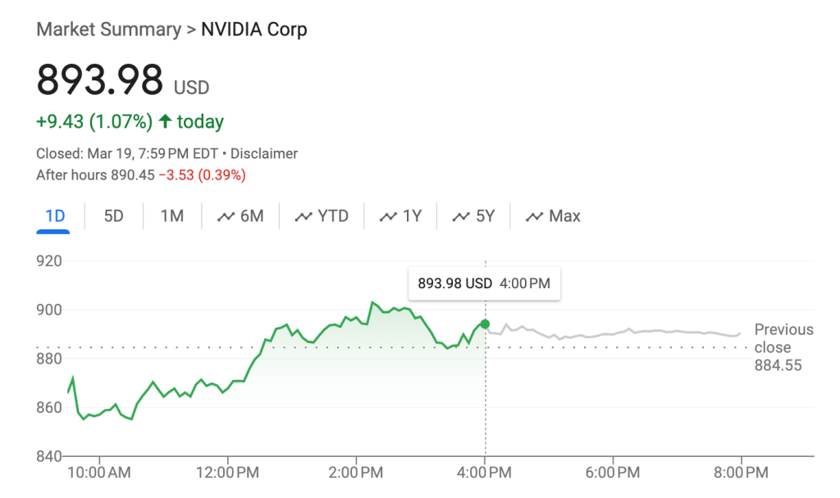840x498 pixels.
Task: Click the 893.98 USD chart tooltip
Action: pos(483,283)
